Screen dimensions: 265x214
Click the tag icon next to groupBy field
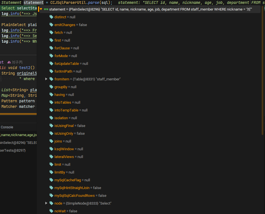(51, 87)
